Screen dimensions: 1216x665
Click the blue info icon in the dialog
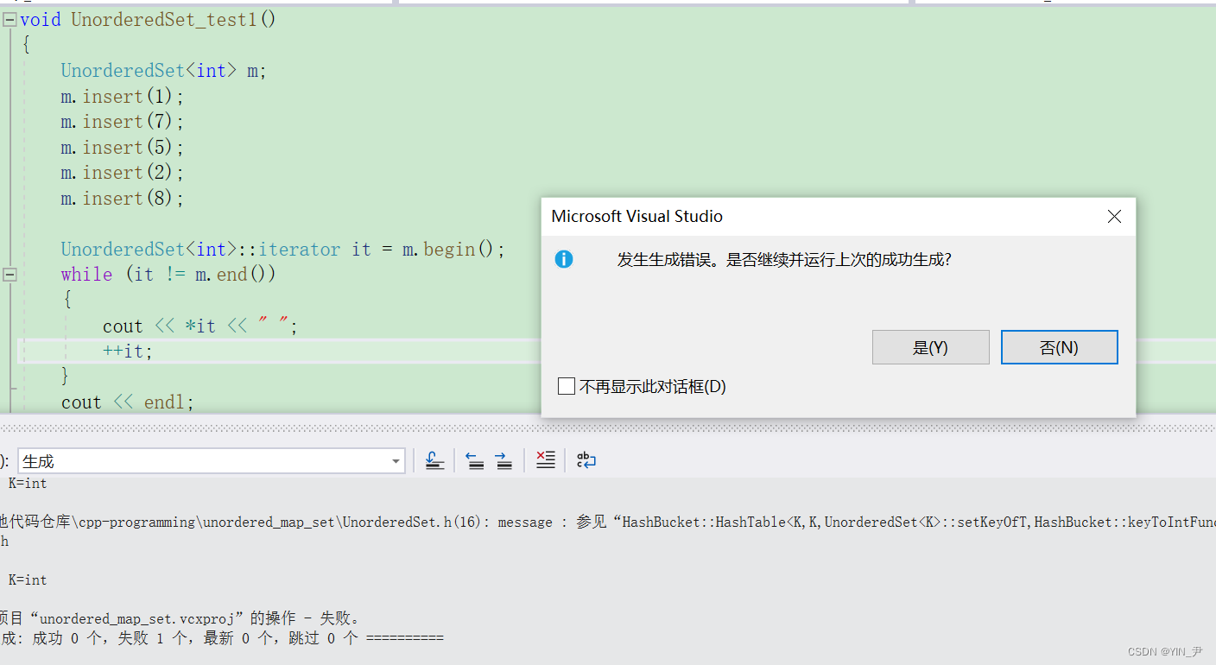pos(564,259)
